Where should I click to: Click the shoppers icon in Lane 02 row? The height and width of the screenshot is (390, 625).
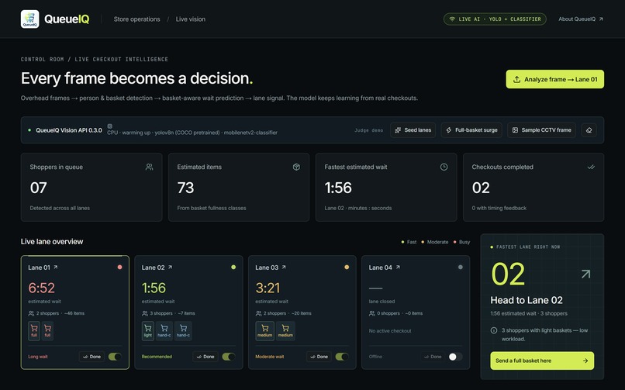click(145, 313)
